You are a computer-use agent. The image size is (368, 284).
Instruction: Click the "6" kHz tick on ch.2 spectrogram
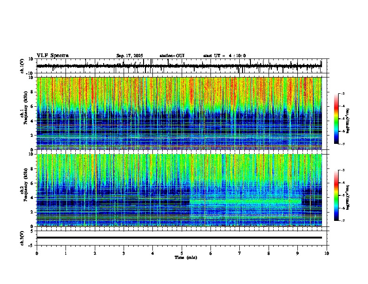[32, 183]
